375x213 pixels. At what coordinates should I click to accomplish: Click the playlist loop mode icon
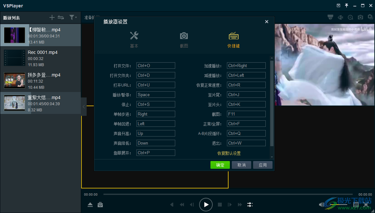click(x=61, y=17)
